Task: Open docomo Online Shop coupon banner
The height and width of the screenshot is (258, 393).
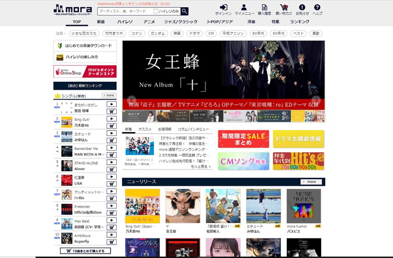Action: [x=85, y=72]
